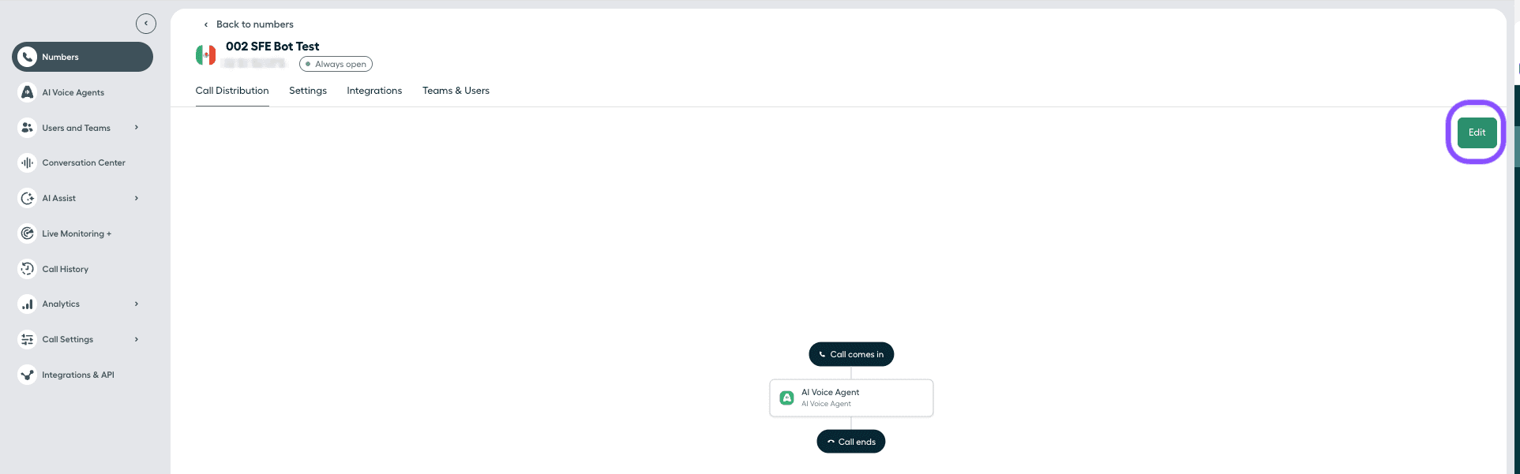The width and height of the screenshot is (1520, 474).
Task: Click Back to numbers link
Action: (x=254, y=24)
